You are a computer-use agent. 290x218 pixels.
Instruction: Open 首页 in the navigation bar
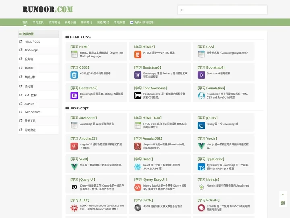click(x=25, y=23)
